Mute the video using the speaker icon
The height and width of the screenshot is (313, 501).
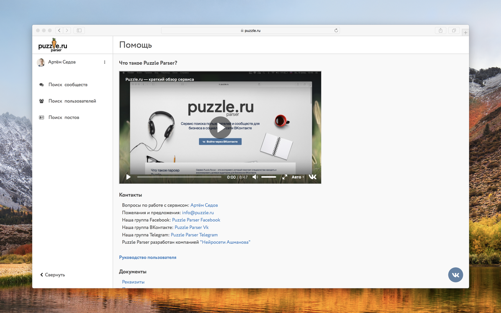click(x=255, y=177)
